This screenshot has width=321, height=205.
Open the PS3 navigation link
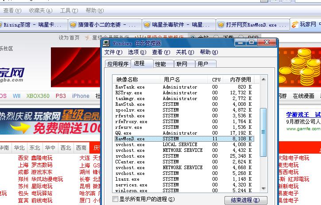pos(61,96)
